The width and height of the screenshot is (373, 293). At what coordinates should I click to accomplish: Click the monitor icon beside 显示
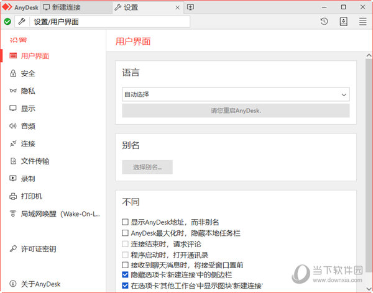pyautogui.click(x=13, y=109)
